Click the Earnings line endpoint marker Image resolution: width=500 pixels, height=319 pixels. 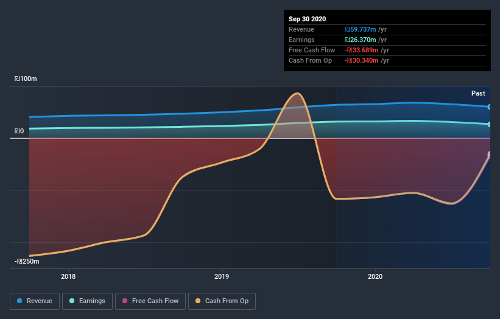point(490,124)
